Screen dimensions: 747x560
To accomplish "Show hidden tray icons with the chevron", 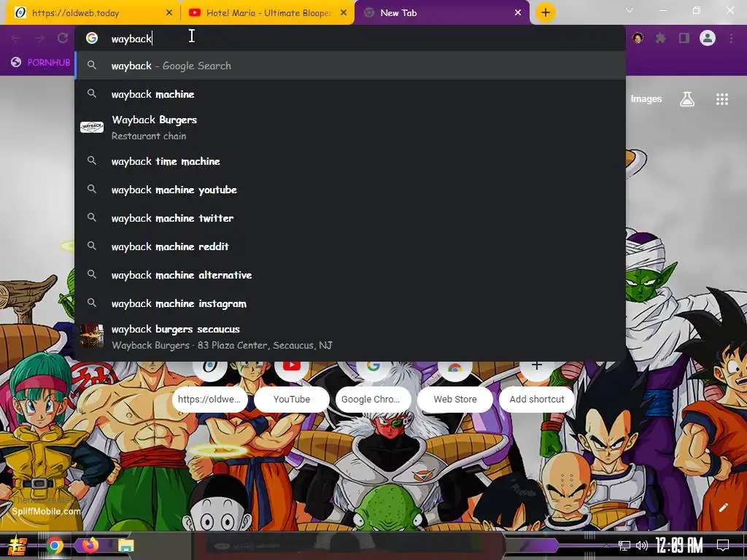I will [x=605, y=545].
